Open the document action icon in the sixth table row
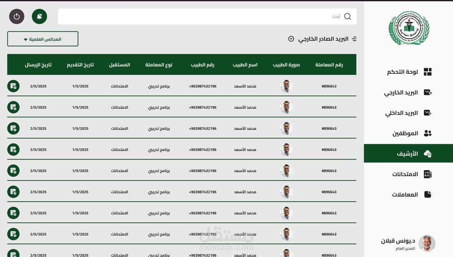The height and width of the screenshot is (257, 453). click(x=13, y=192)
